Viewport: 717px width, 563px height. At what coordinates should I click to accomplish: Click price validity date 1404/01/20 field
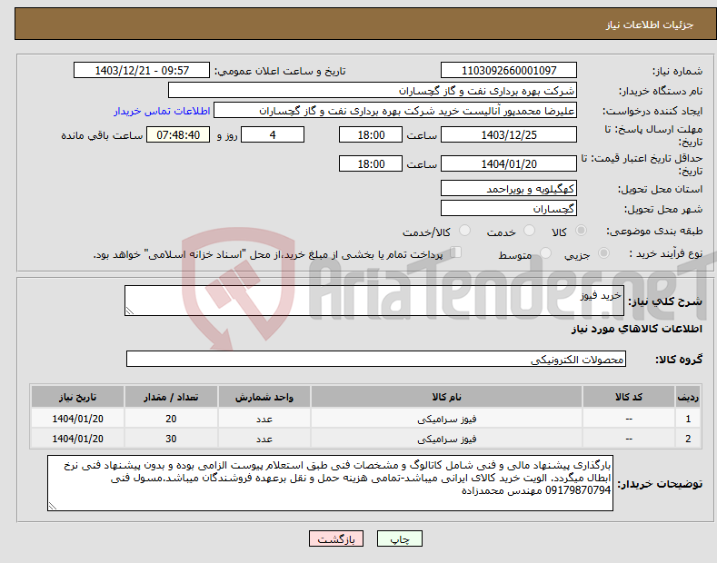(x=509, y=163)
